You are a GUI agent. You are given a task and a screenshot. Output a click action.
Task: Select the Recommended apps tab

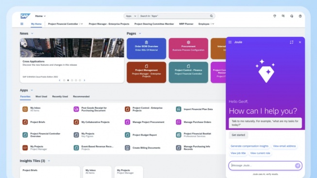pyautogui.click(x=81, y=97)
